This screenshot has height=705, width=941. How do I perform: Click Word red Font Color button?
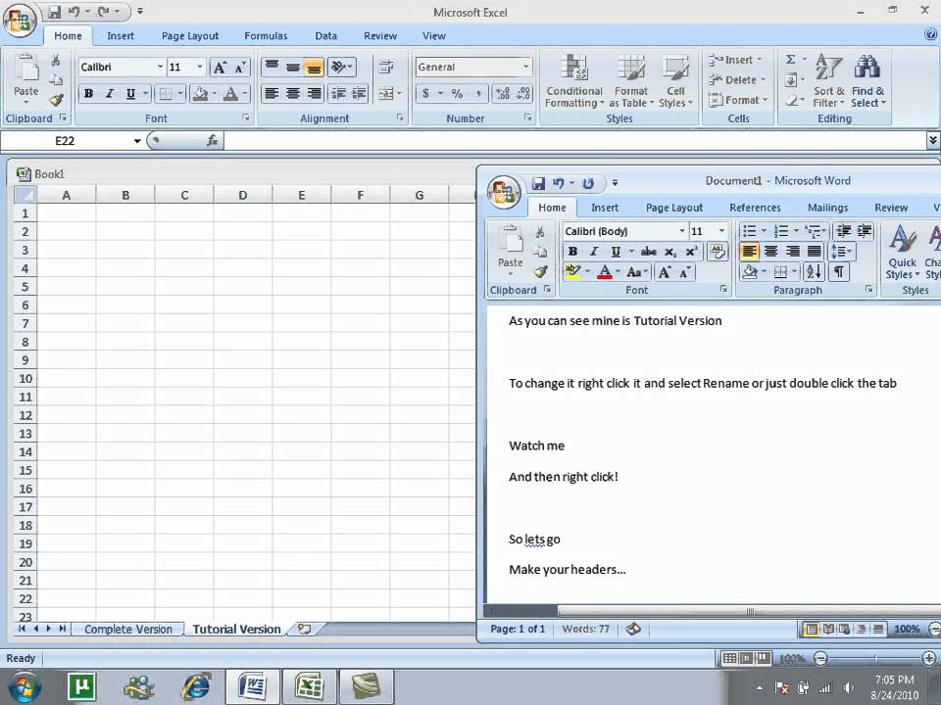(605, 272)
